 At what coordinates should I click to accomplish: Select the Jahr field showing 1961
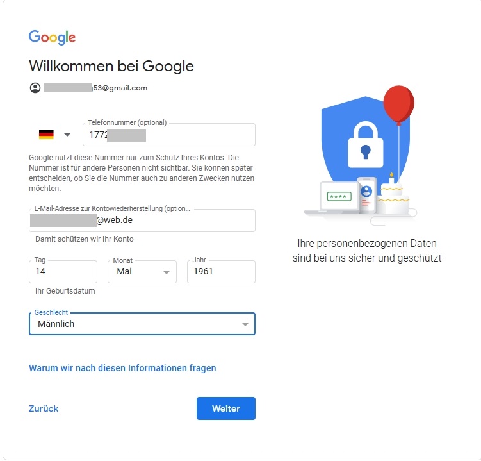[221, 272]
